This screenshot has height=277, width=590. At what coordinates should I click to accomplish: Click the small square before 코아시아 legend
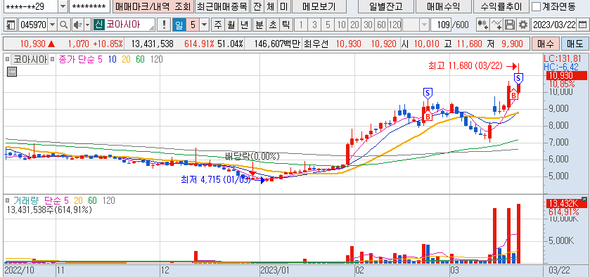click(8, 60)
